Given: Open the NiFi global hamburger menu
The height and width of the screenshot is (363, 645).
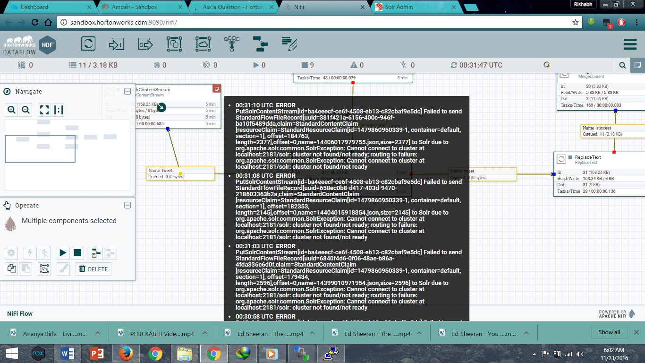Looking at the screenshot, I should 630,44.
